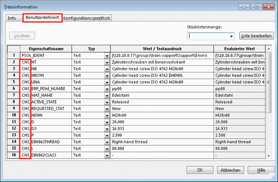Click the Eigenschaftsname column header
The image size is (278, 182).
pos(46,49)
